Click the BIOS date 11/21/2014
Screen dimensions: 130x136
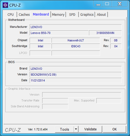(x=76, y=80)
